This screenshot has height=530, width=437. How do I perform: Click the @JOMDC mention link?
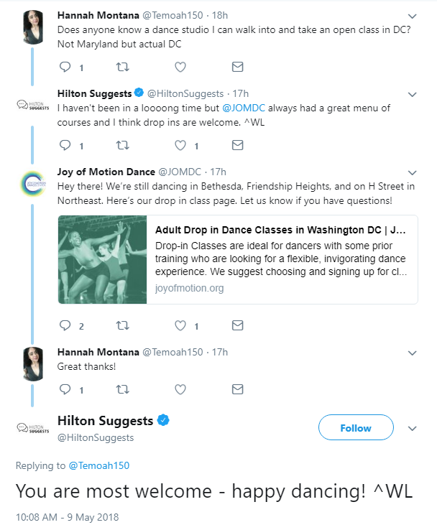[x=245, y=108]
